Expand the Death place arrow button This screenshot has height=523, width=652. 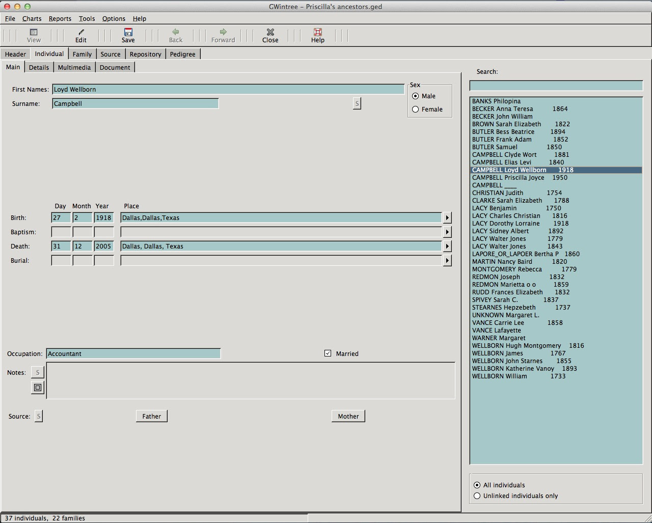[x=447, y=246]
